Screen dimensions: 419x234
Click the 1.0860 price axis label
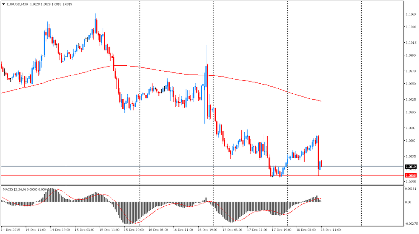(411, 141)
